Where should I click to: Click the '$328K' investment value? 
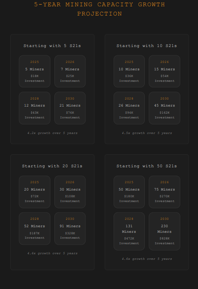(70, 233)
